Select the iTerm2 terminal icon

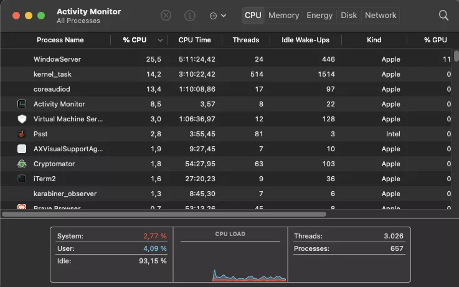(x=22, y=179)
